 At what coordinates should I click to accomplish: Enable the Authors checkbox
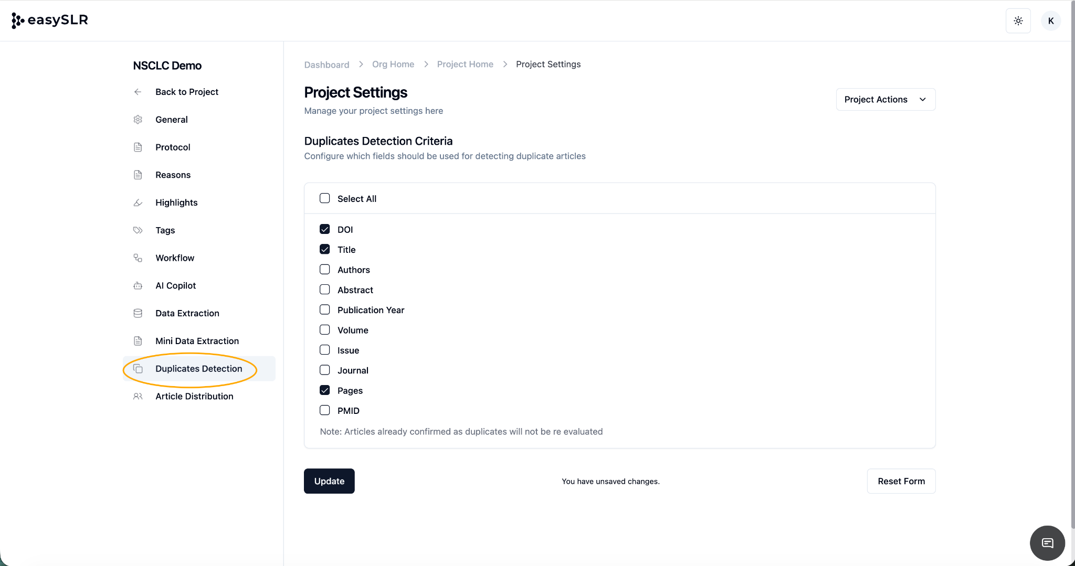click(x=325, y=270)
